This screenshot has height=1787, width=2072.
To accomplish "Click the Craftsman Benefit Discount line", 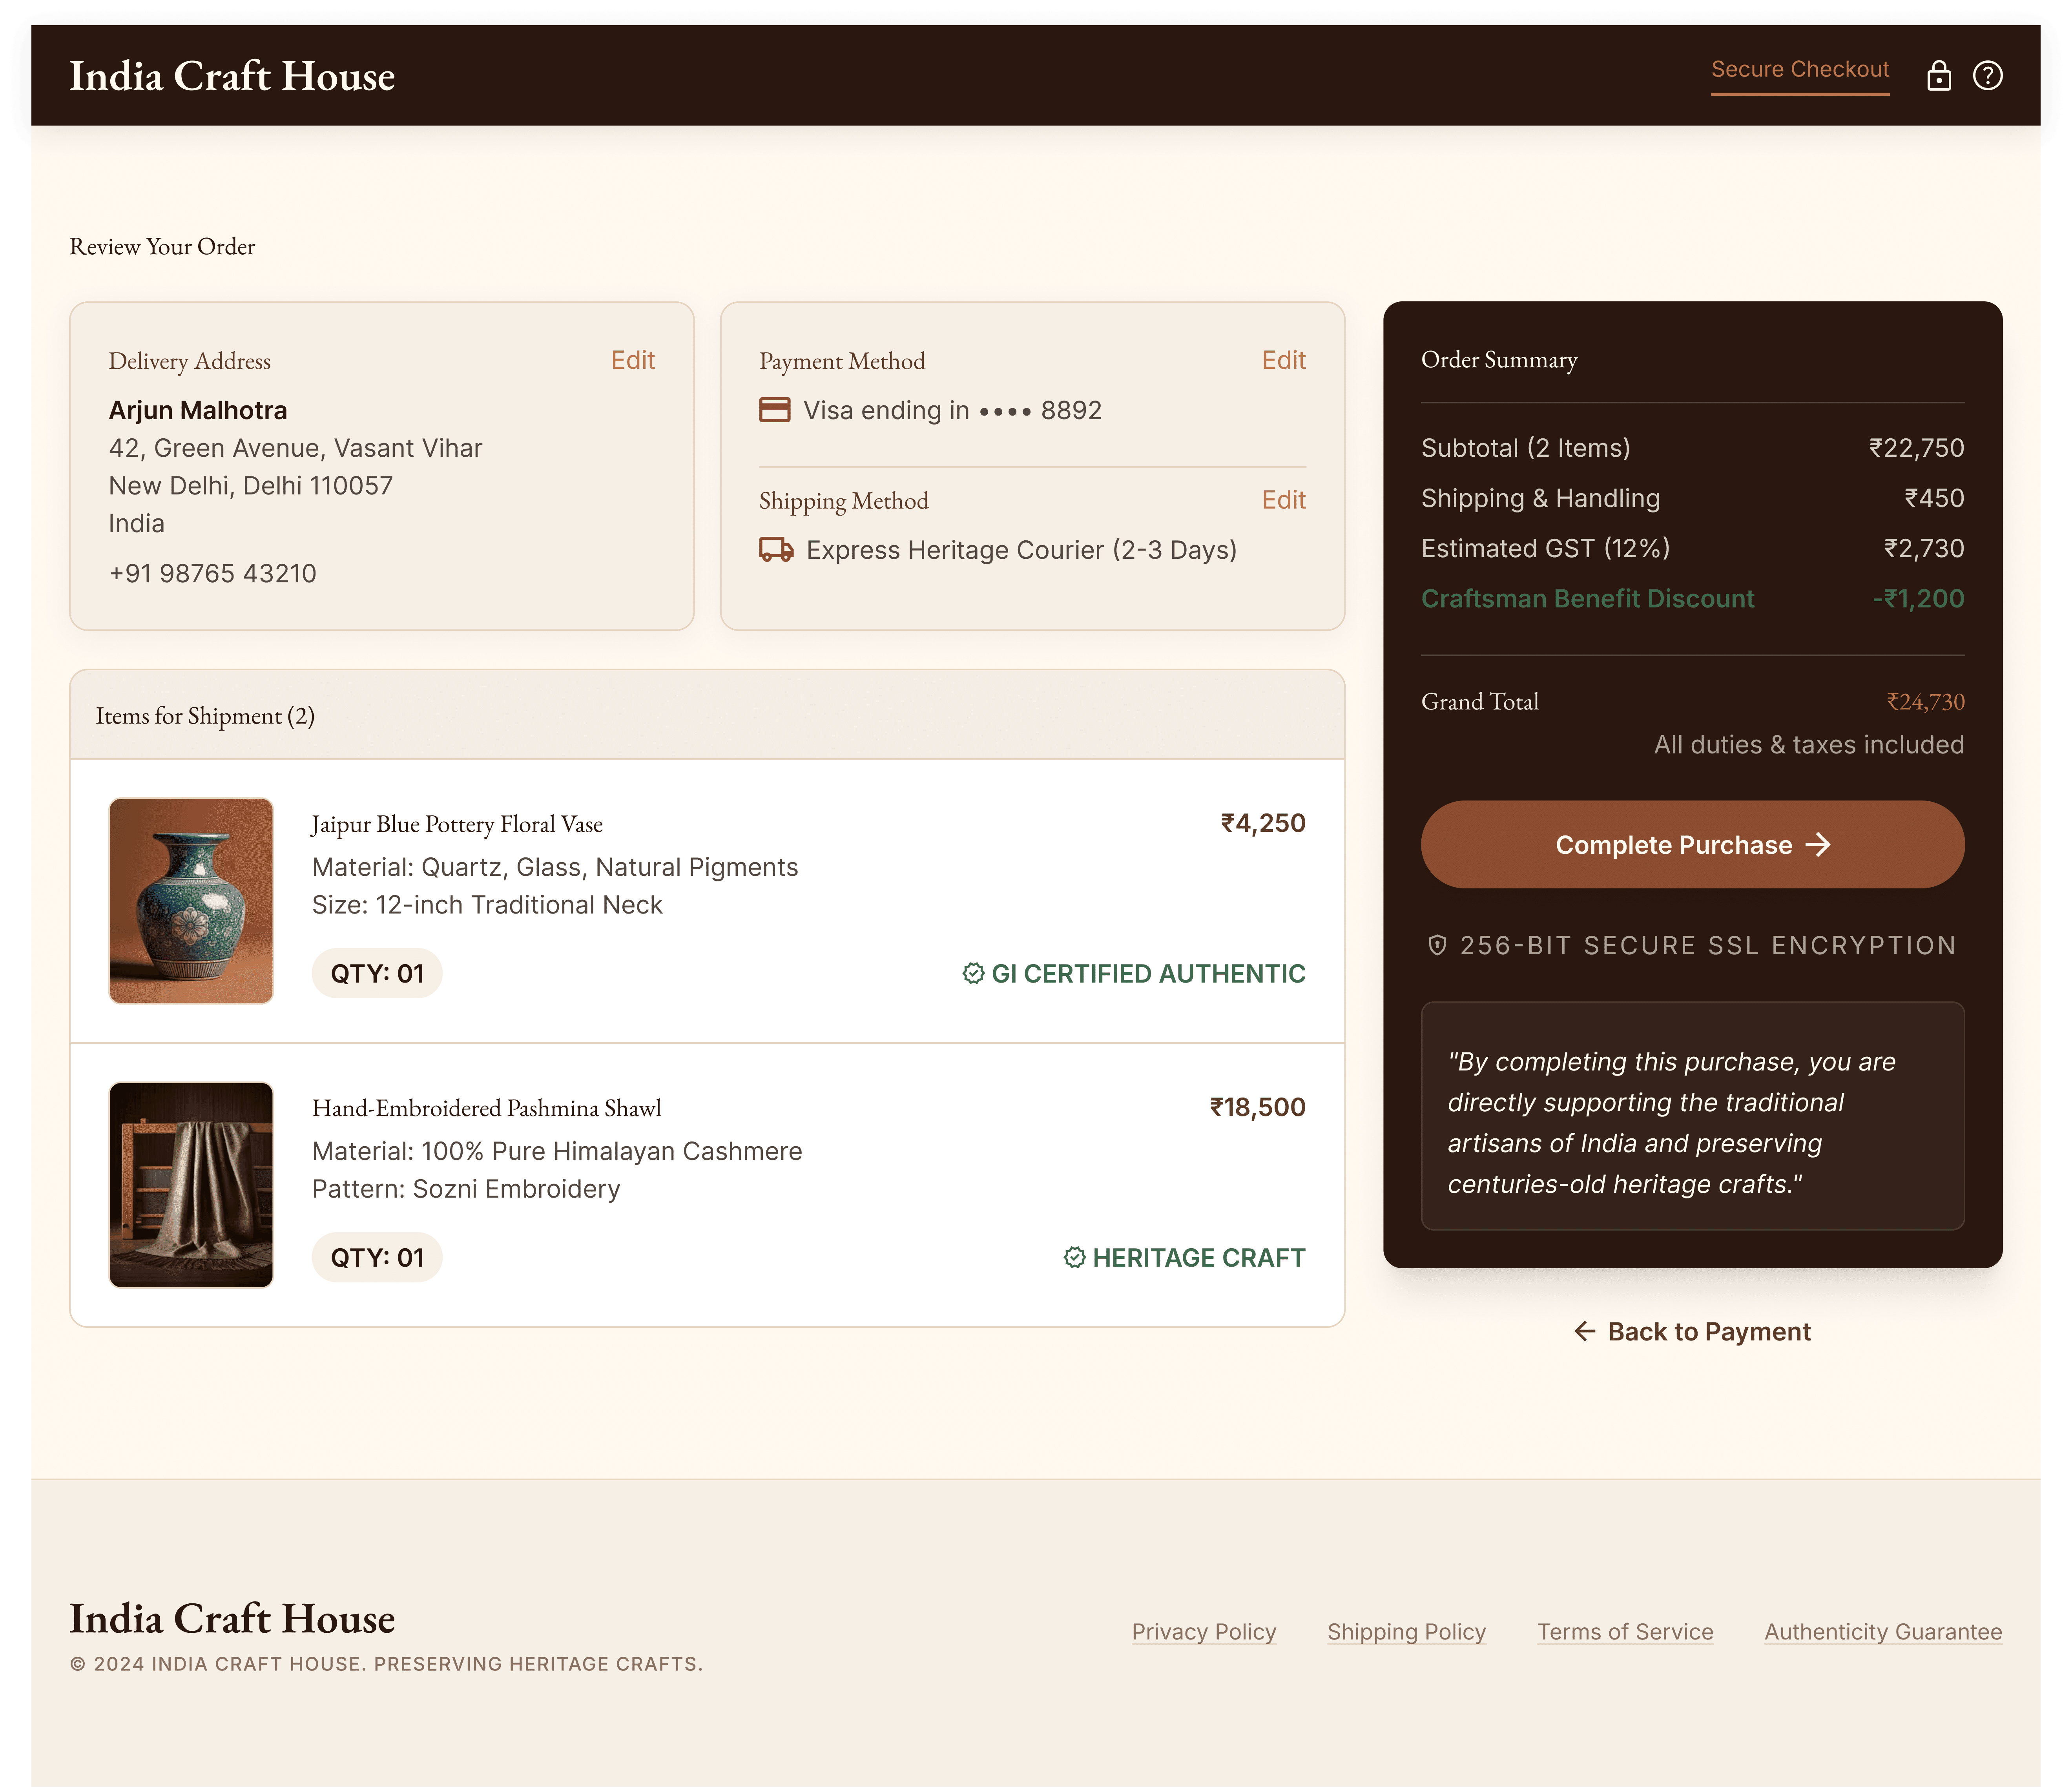I will 1692,598.
